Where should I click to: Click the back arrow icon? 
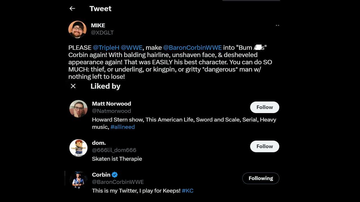(72, 8)
